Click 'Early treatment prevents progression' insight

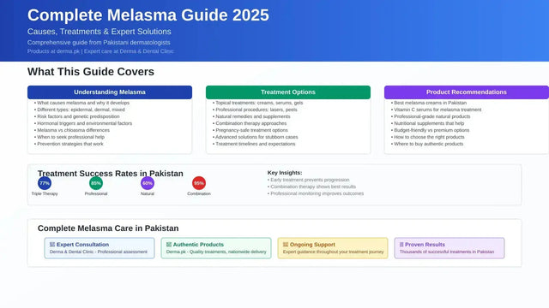[x=310, y=180]
